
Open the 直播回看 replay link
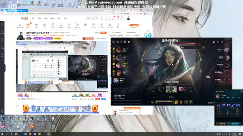coord(132,33)
